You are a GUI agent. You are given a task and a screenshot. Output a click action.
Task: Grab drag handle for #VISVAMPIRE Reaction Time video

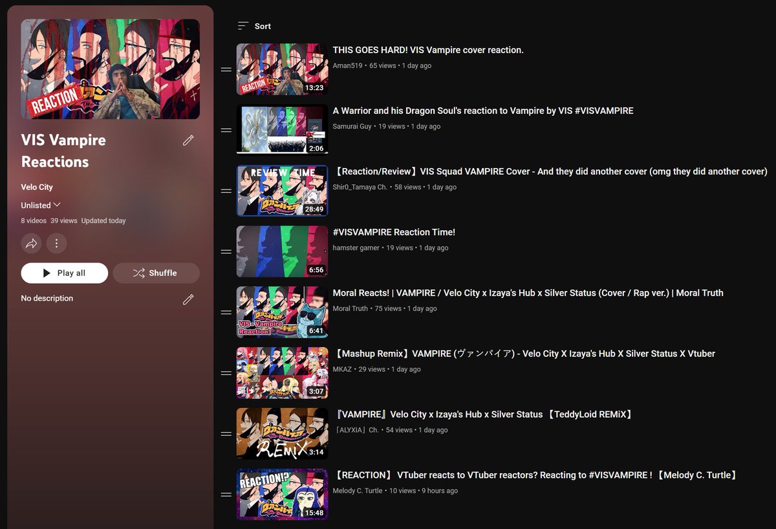click(x=226, y=252)
